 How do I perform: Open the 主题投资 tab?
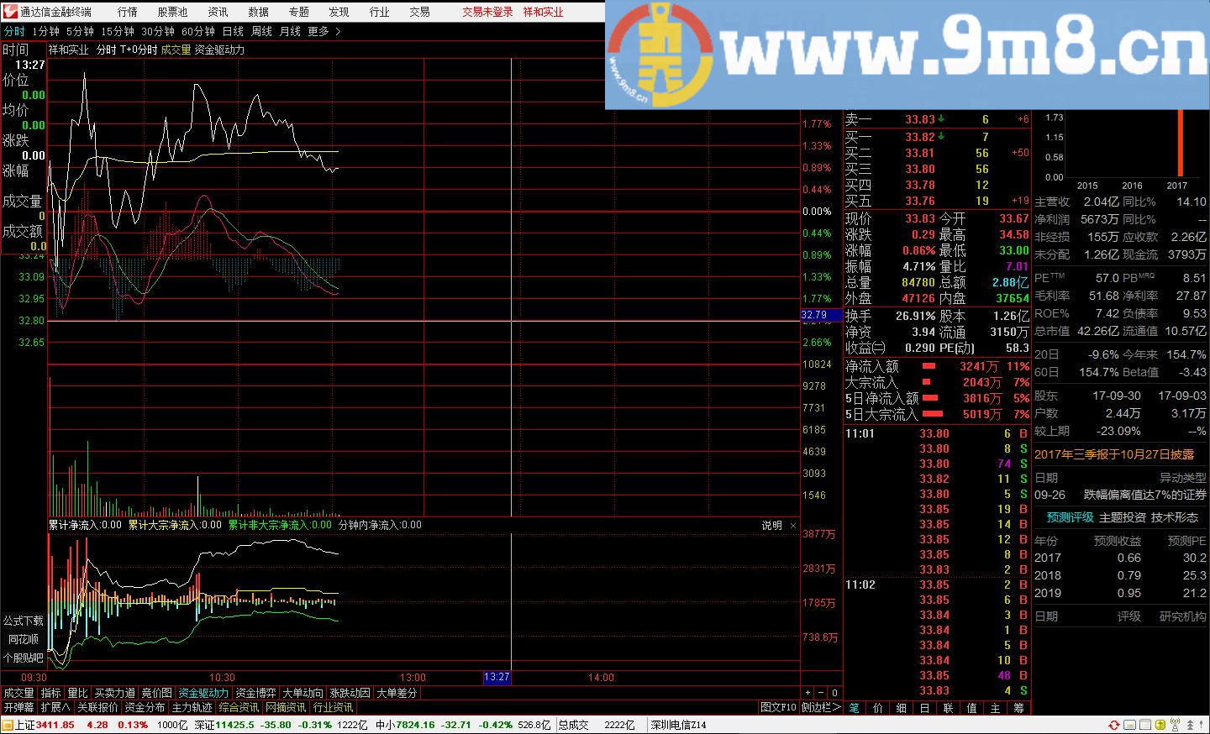pos(1123,517)
